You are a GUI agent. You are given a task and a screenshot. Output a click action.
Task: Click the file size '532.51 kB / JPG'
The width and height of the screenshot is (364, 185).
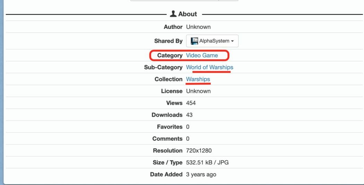tap(207, 163)
